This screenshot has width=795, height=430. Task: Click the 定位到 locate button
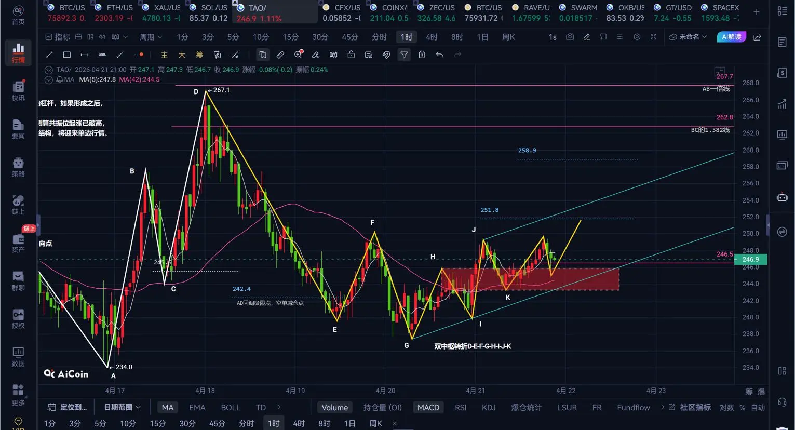(x=67, y=408)
